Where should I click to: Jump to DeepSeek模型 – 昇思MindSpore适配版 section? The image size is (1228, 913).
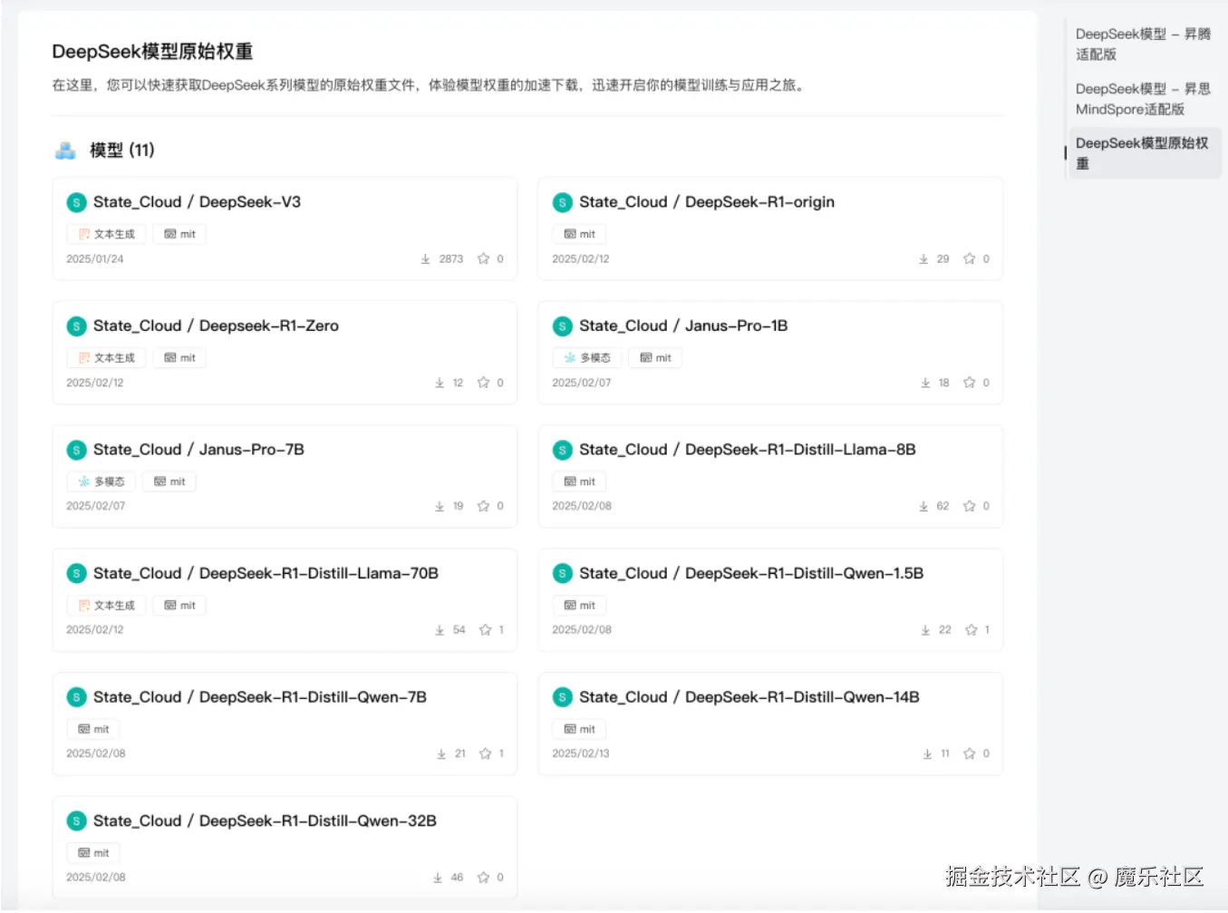coord(1143,99)
